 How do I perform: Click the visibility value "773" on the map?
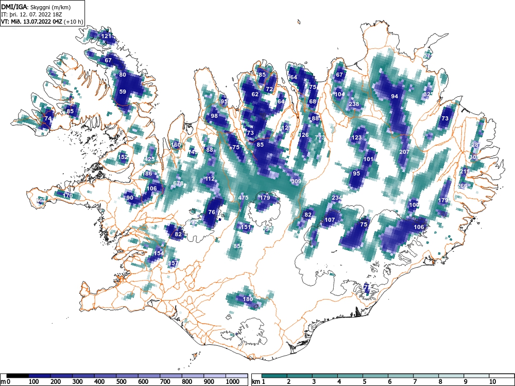[x=320, y=137]
